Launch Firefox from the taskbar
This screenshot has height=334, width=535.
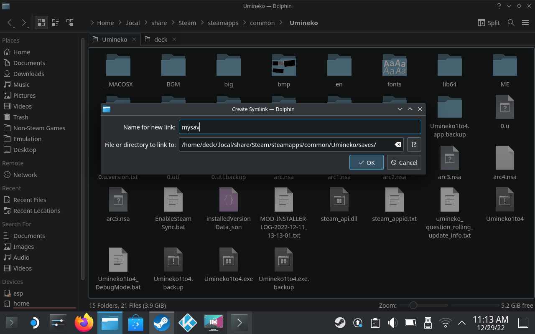coord(84,322)
